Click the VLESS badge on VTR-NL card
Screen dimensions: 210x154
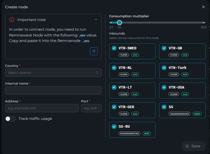124,75
